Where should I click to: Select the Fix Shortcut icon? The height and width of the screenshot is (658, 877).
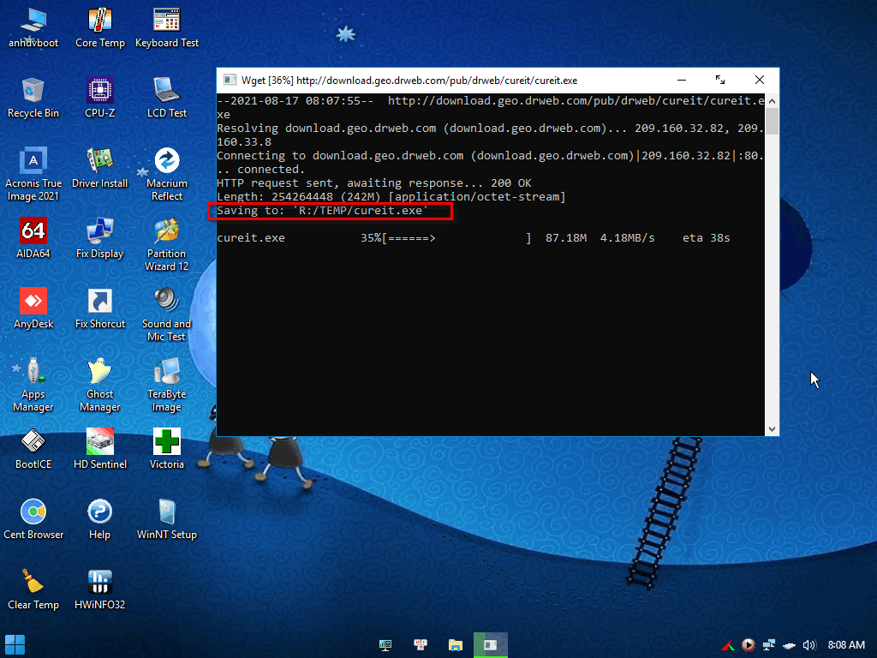[100, 308]
